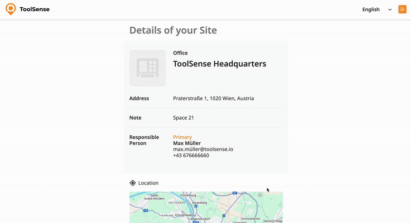The height and width of the screenshot is (223, 411).
Task: Click the Location target icon
Action: pos(133,183)
